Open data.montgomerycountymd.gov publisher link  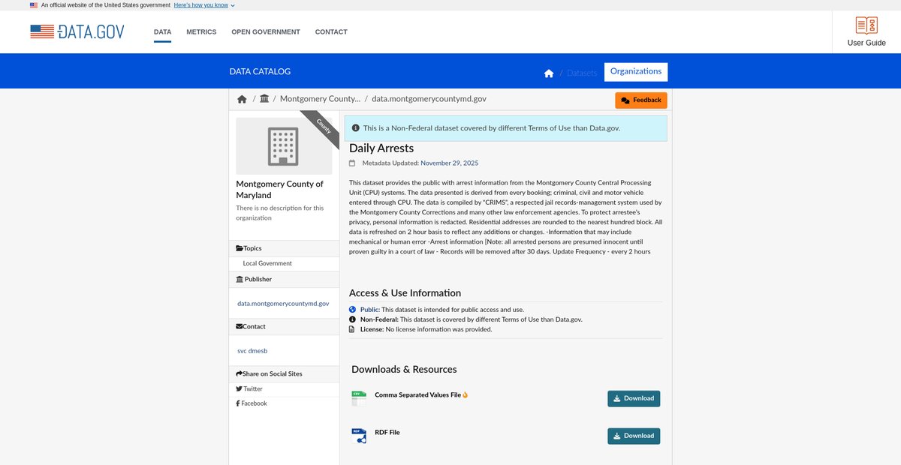pos(283,304)
